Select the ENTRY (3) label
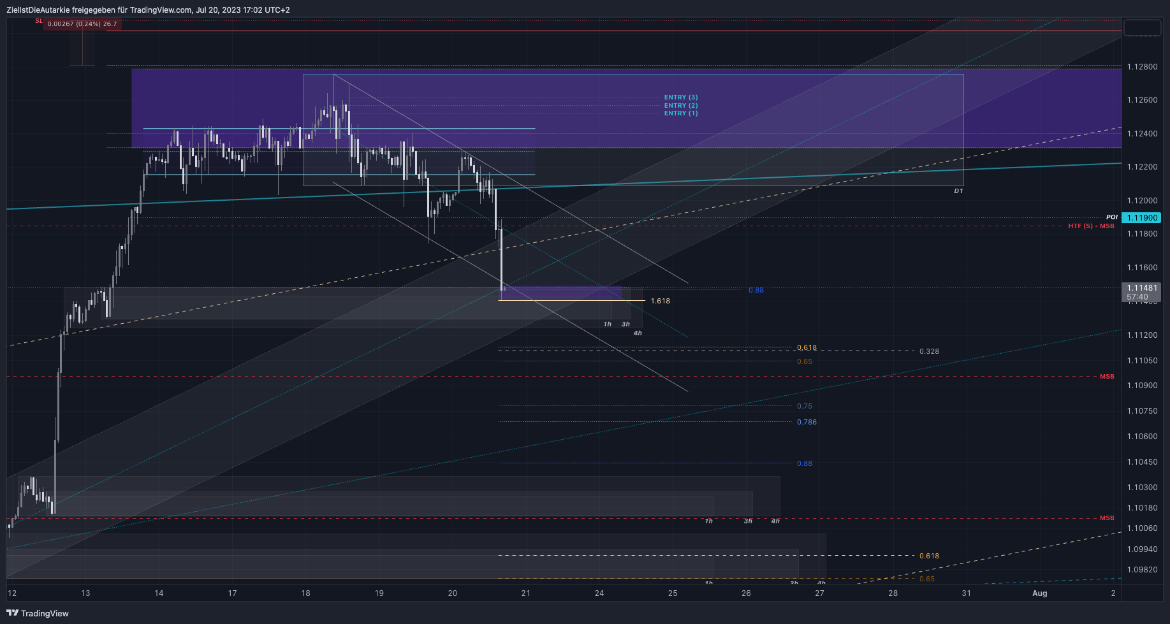This screenshot has width=1170, height=624. tap(681, 98)
